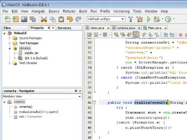Run the main project with green arrow
Image resolution: width=187 pixels, height=140 pixels.
tap(148, 19)
